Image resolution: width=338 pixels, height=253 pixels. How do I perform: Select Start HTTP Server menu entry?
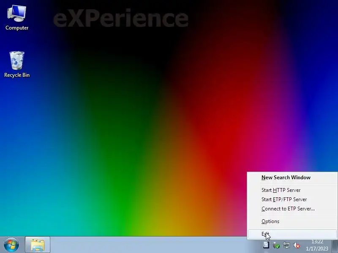(x=292, y=190)
